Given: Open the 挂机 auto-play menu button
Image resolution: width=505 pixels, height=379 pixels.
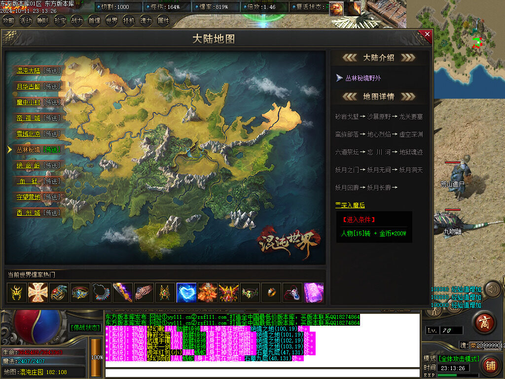Looking at the screenshot, I should click(129, 21).
